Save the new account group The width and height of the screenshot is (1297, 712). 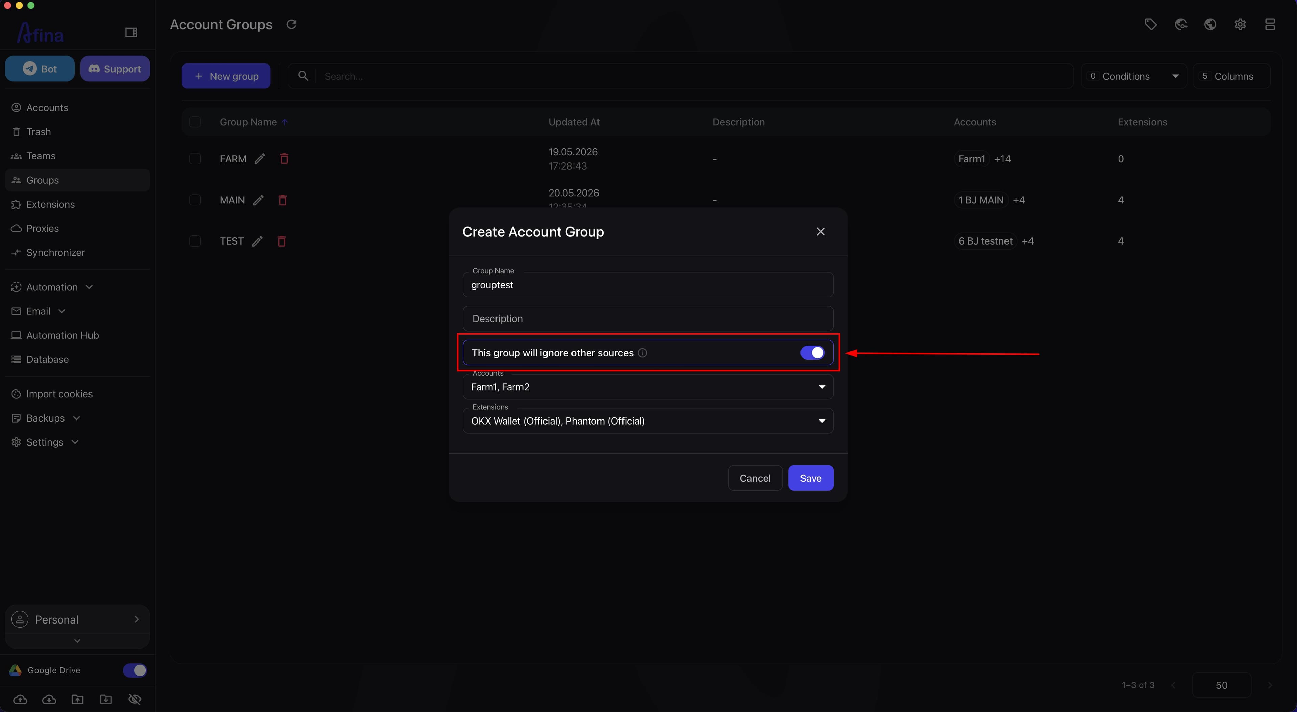tap(811, 478)
